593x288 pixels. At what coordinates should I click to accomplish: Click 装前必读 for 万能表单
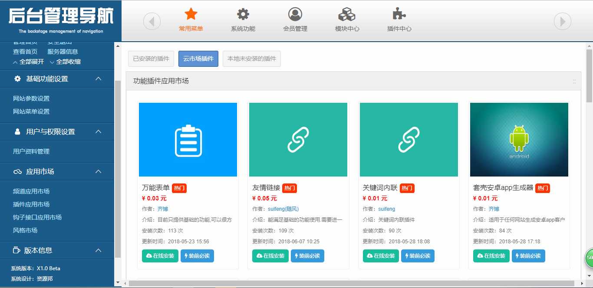(197, 256)
